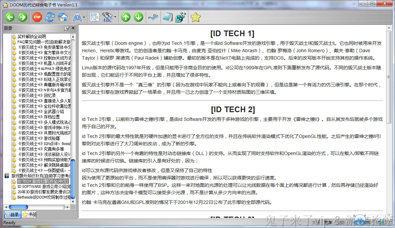The image size is (395, 228).
Task: Expand the search options dropdown arrow
Action: pyautogui.click(x=115, y=17)
